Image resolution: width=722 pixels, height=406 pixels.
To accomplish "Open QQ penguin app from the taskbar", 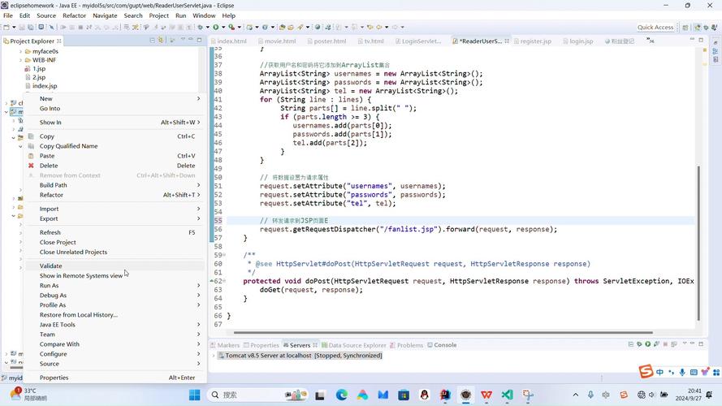I will [424, 395].
